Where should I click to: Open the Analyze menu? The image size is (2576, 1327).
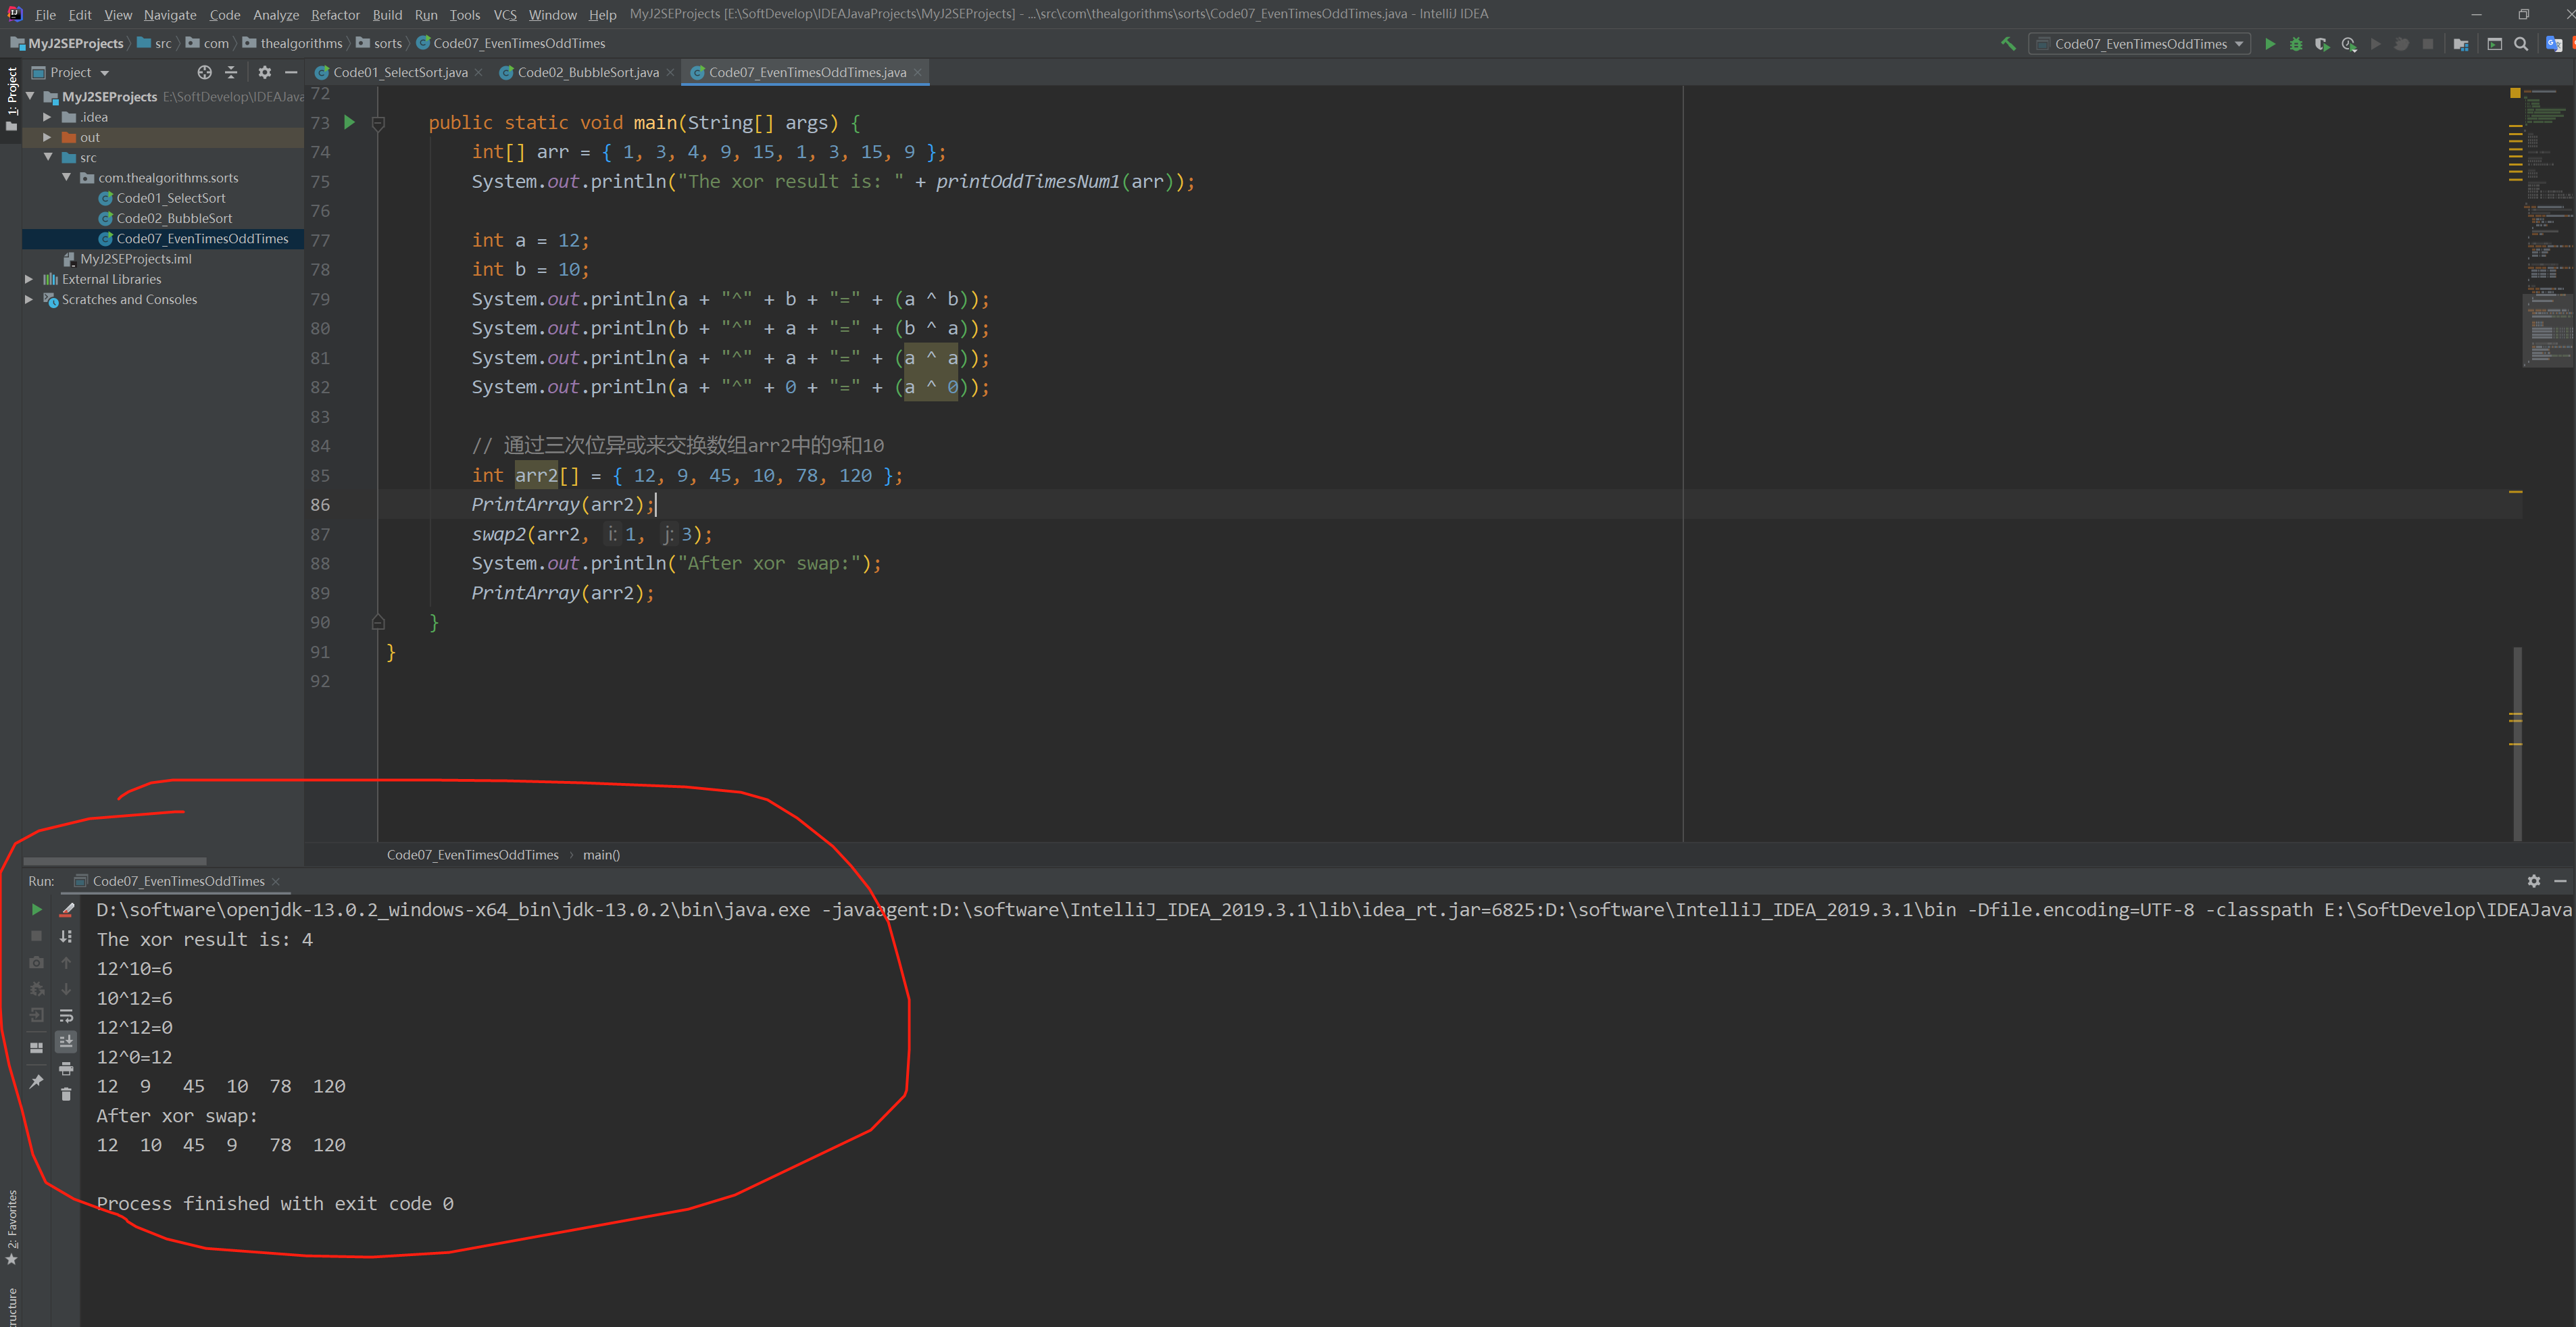pyautogui.click(x=276, y=14)
